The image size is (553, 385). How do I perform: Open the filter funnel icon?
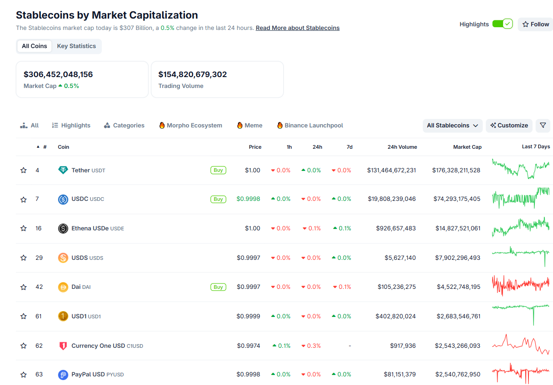[543, 126]
